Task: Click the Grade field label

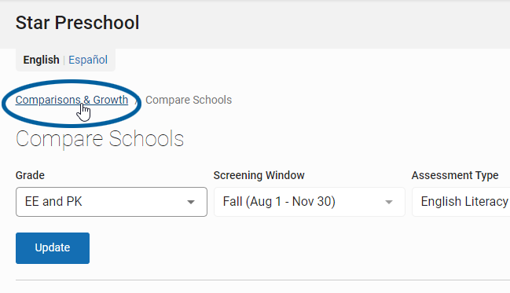Action: pos(30,175)
